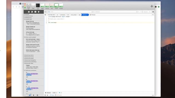Open the search options magnifier dropdown
The height and width of the screenshot is (98, 175).
46,12
